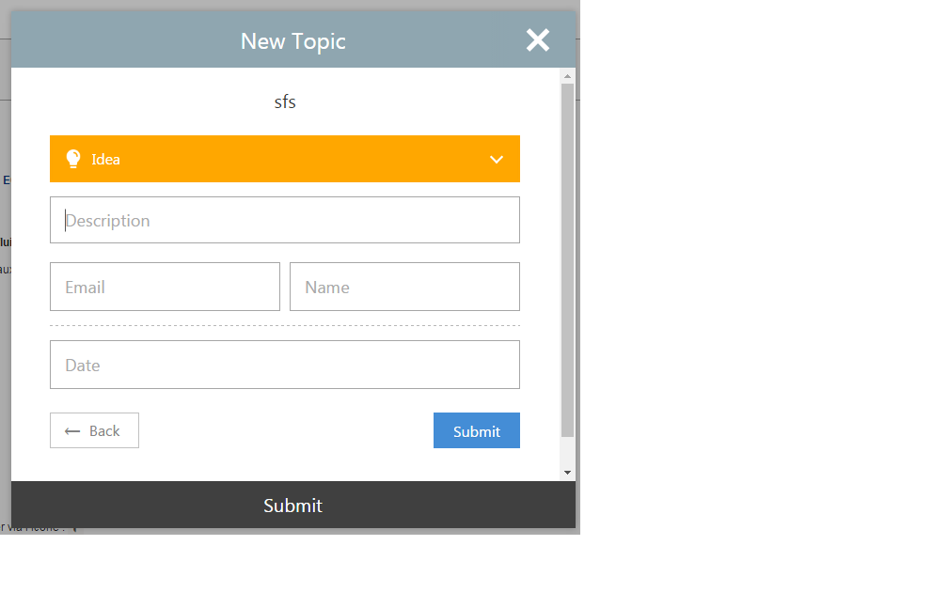Click the Idea label text
Image resolution: width=948 pixels, height=592 pixels.
pyautogui.click(x=105, y=160)
